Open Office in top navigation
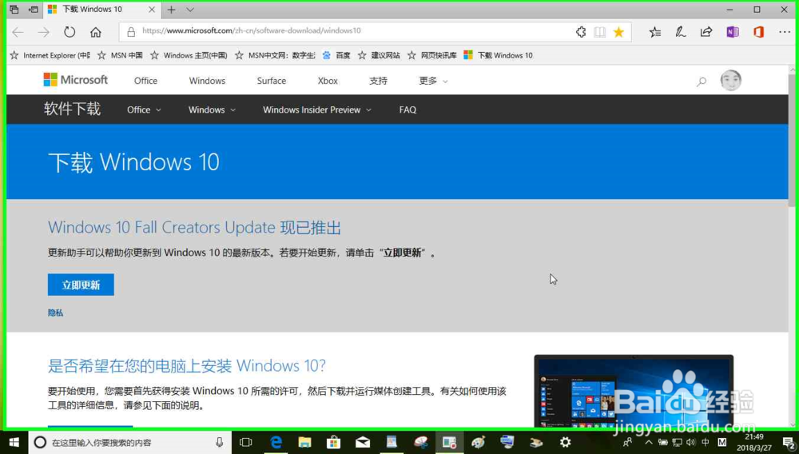The height and width of the screenshot is (454, 799). [x=145, y=81]
